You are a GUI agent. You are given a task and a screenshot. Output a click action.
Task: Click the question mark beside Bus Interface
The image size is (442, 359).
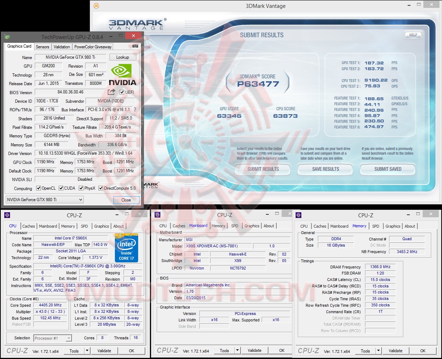(x=135, y=110)
